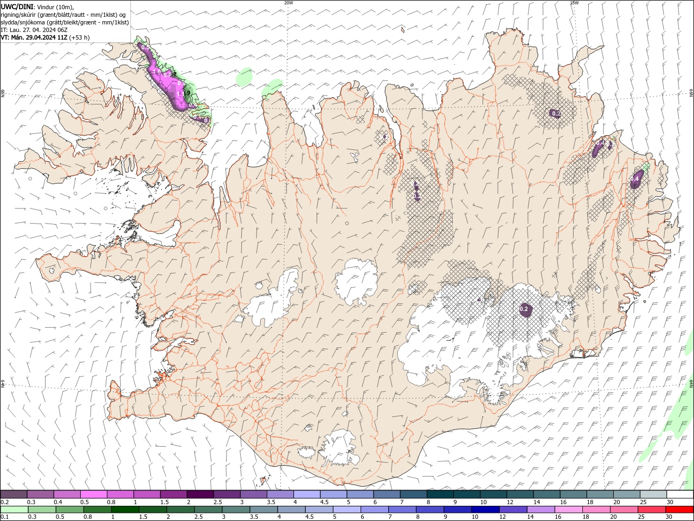Image resolution: width=694 pixels, height=521 pixels.
Task: Click the 'rigning/skúrir' legend description line
Action: [63, 14]
